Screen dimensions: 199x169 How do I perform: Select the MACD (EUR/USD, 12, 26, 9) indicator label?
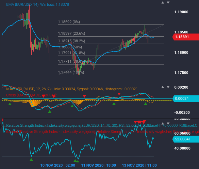click(72, 89)
